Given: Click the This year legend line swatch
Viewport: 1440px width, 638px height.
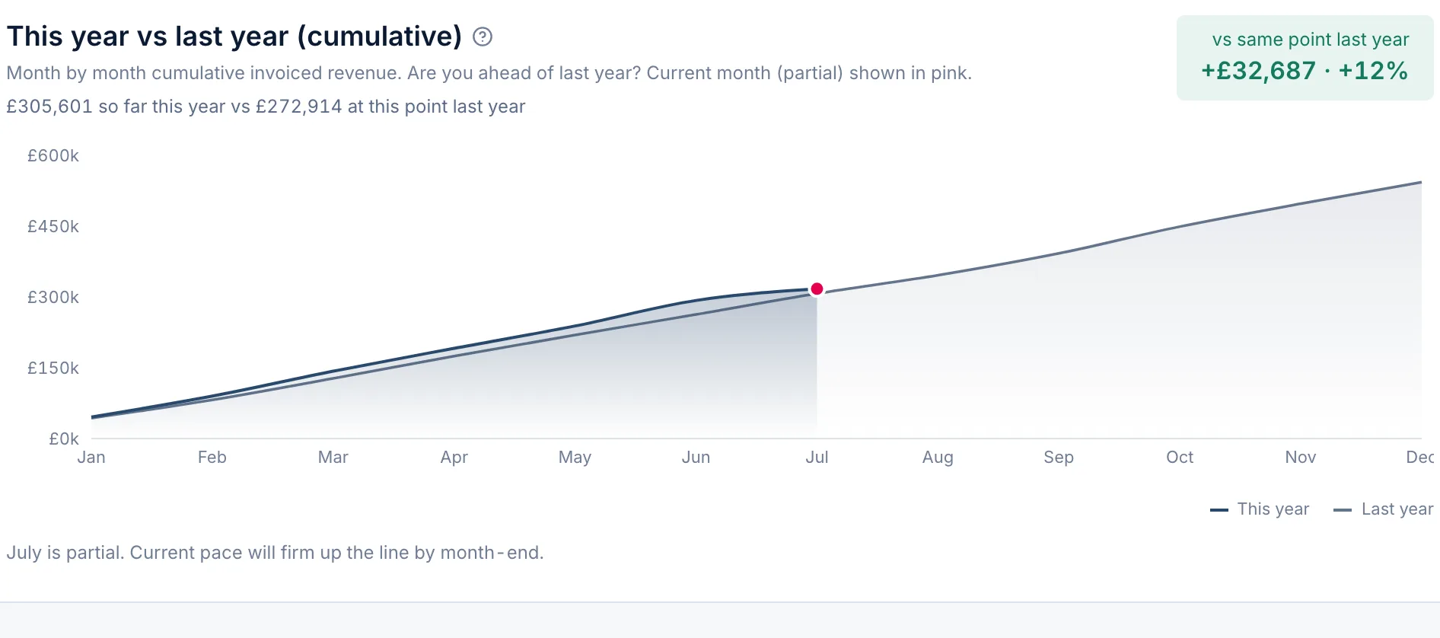Looking at the screenshot, I should coord(1219,509).
